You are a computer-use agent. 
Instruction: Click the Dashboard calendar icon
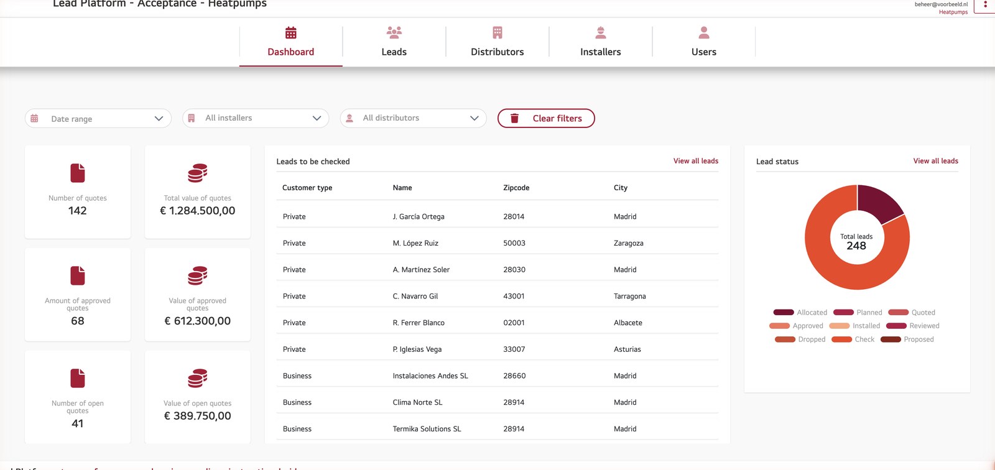coord(290,32)
